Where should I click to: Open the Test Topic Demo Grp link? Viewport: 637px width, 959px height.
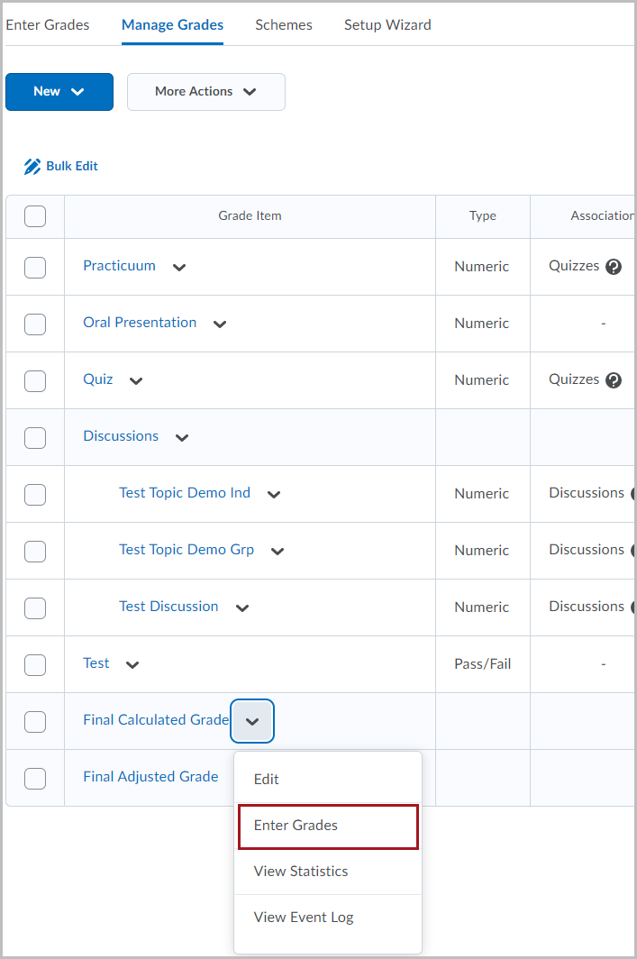coord(187,550)
